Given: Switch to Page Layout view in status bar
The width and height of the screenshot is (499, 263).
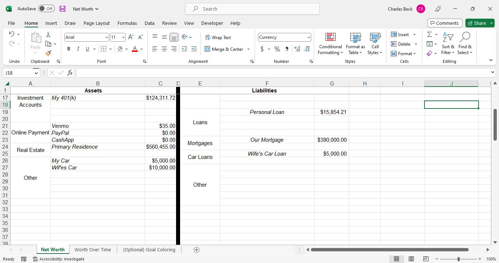Looking at the screenshot, I should click(x=411, y=259).
